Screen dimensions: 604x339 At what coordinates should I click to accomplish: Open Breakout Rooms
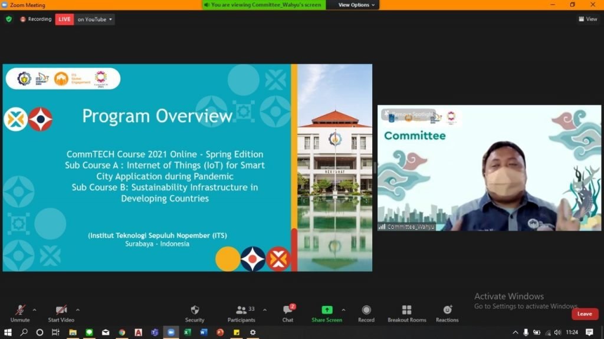(407, 314)
